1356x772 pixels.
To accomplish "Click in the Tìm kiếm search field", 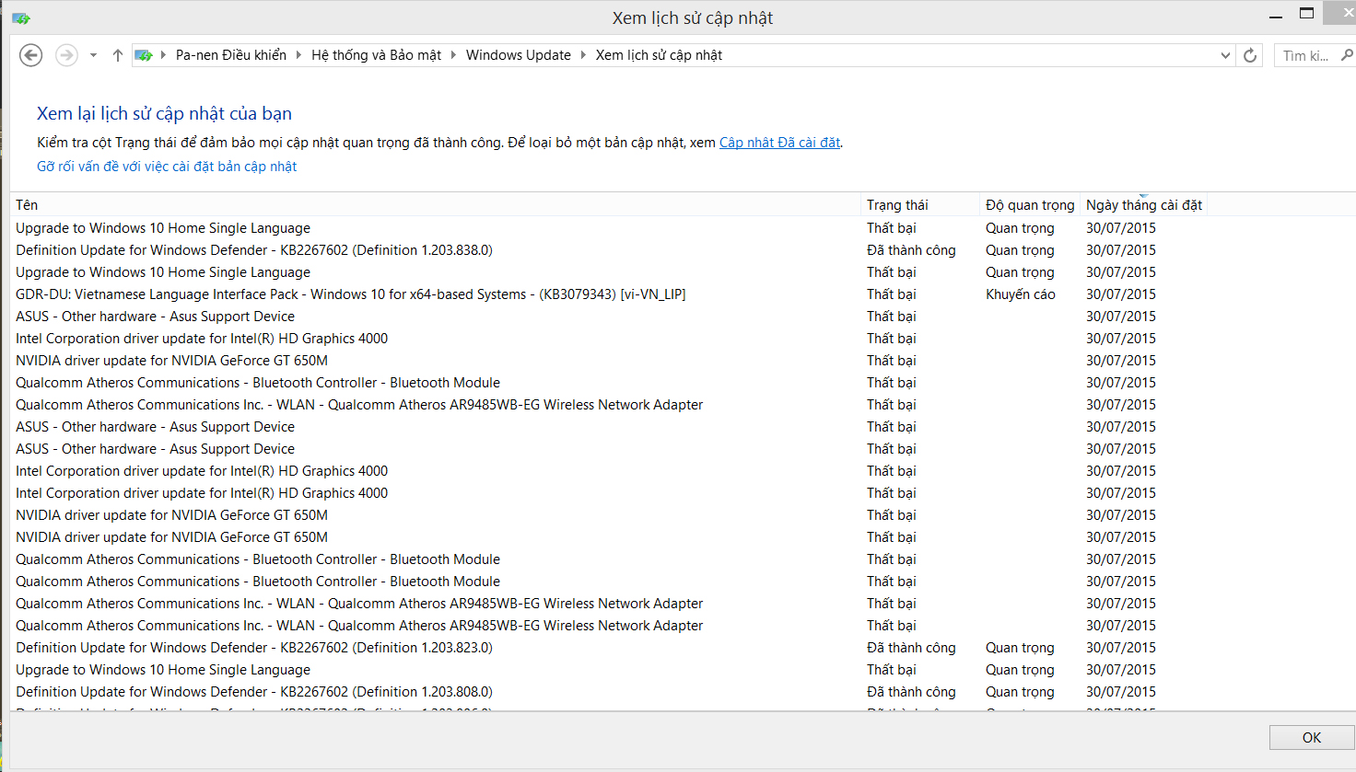I will pyautogui.click(x=1305, y=55).
